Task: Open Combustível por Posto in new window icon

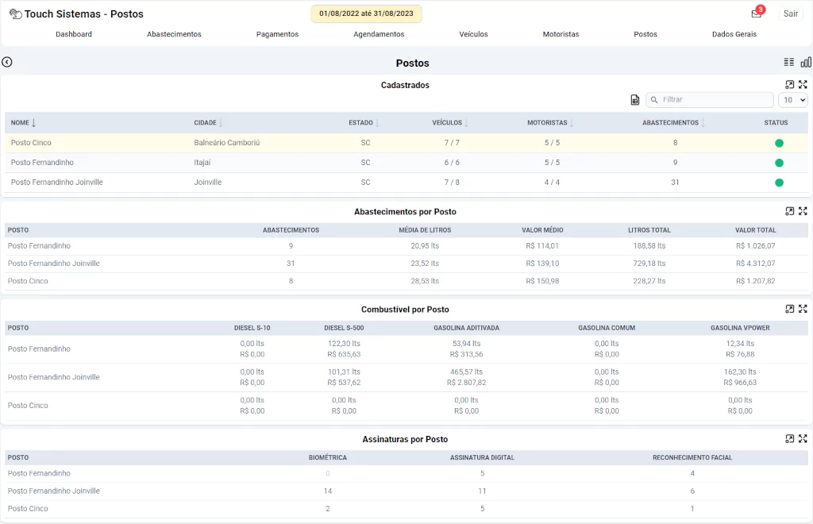Action: pos(790,309)
